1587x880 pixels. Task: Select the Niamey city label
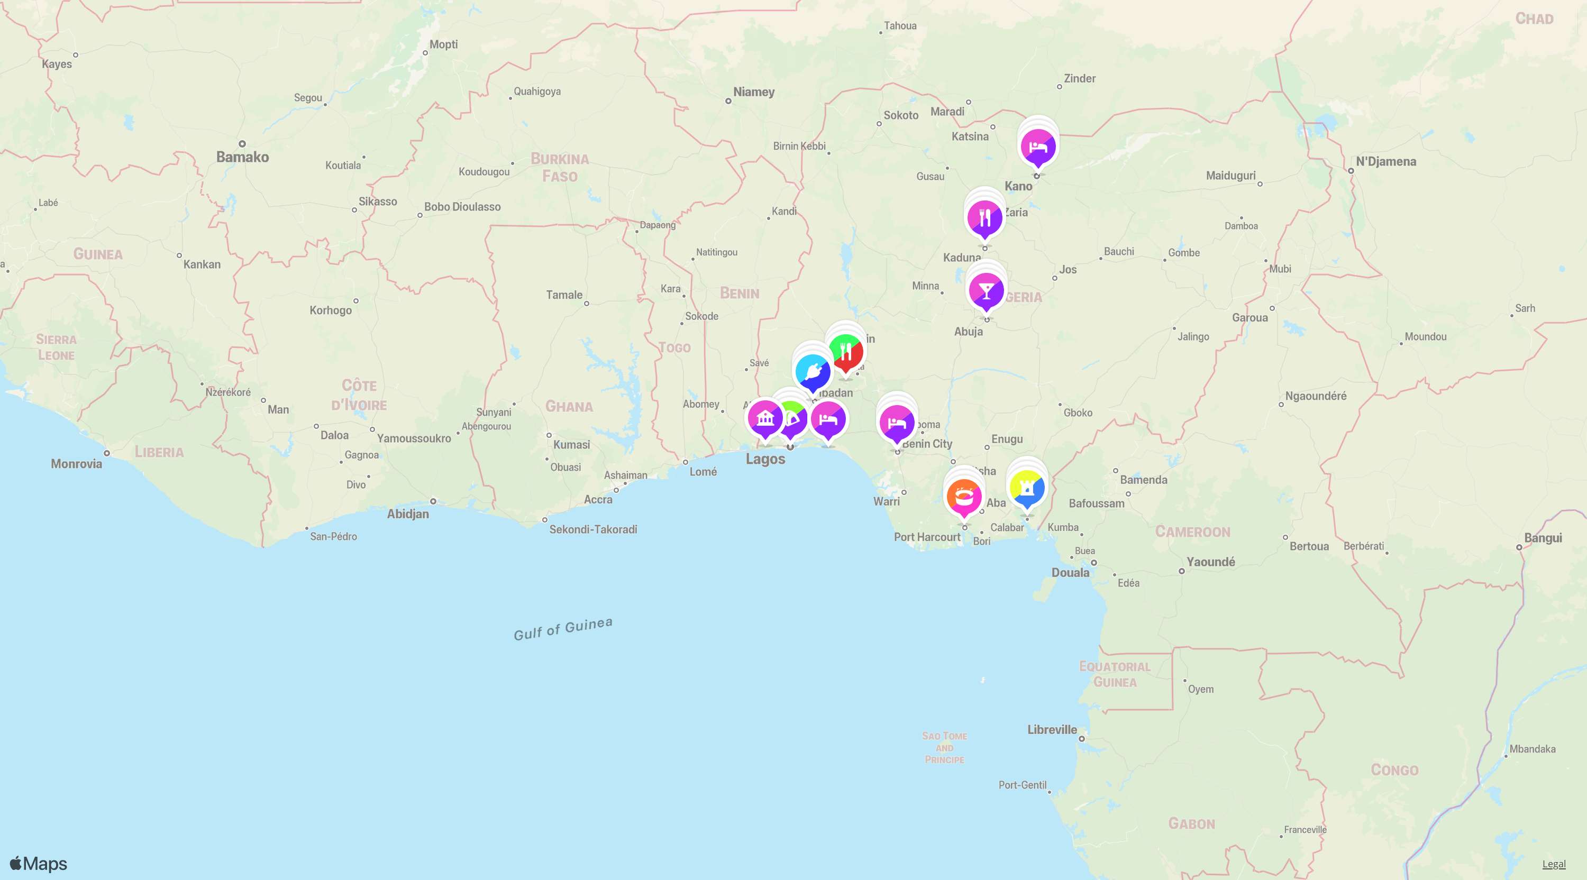(754, 92)
